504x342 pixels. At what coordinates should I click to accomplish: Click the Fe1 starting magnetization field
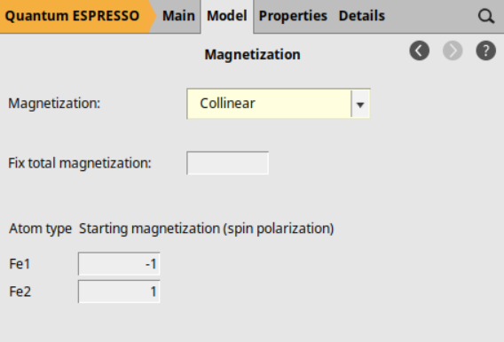119,264
